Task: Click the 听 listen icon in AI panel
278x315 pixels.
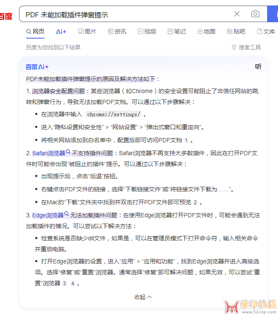Action: 258,67
